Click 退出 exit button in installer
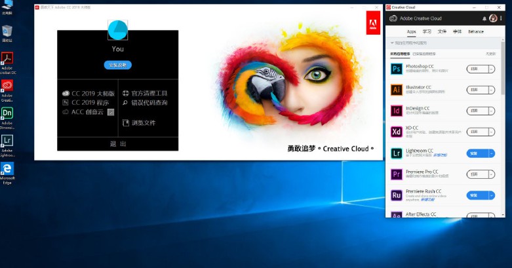Screen dimensions: 512x268 click(x=118, y=144)
